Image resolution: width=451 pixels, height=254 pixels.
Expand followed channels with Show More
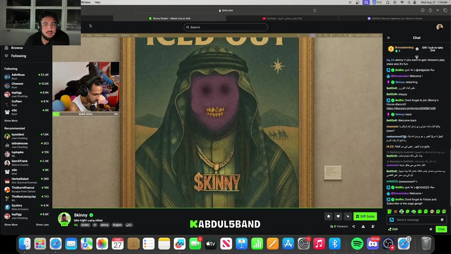coord(11,121)
